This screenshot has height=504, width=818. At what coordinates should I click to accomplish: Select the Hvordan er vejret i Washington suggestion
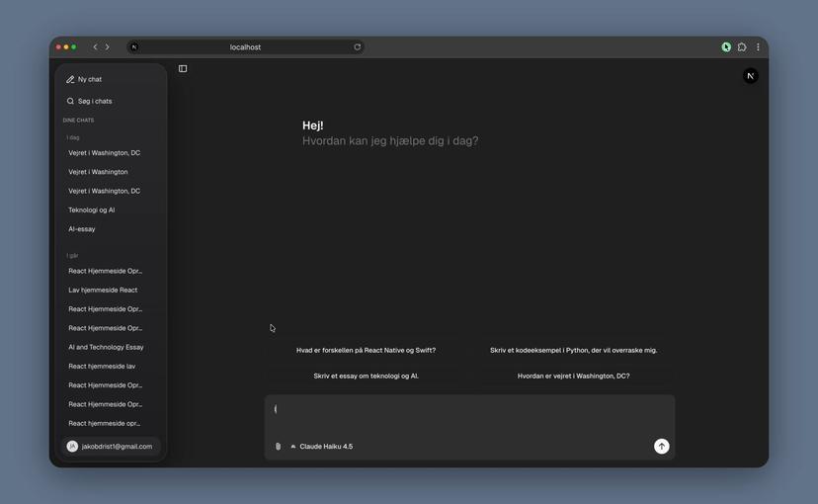point(573,376)
